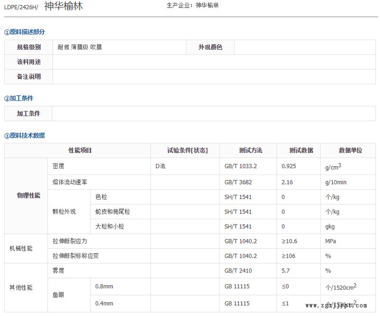380x316 pixels.
Task: Click the 拉伸断裂应力 value ≥10.6
Action: (290, 241)
